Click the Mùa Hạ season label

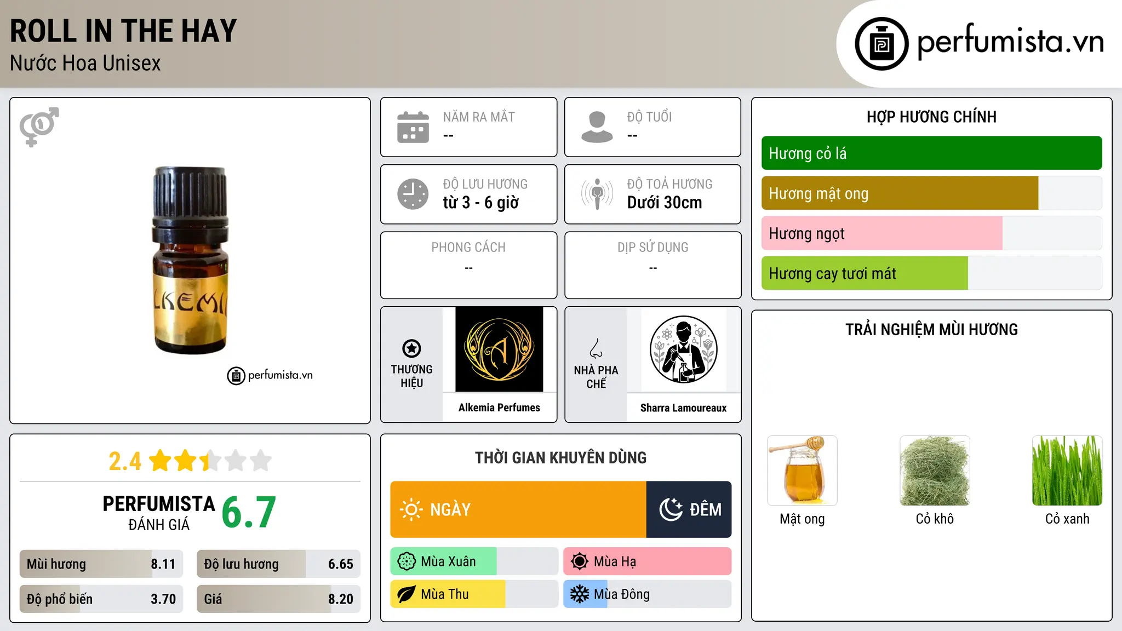(x=615, y=561)
